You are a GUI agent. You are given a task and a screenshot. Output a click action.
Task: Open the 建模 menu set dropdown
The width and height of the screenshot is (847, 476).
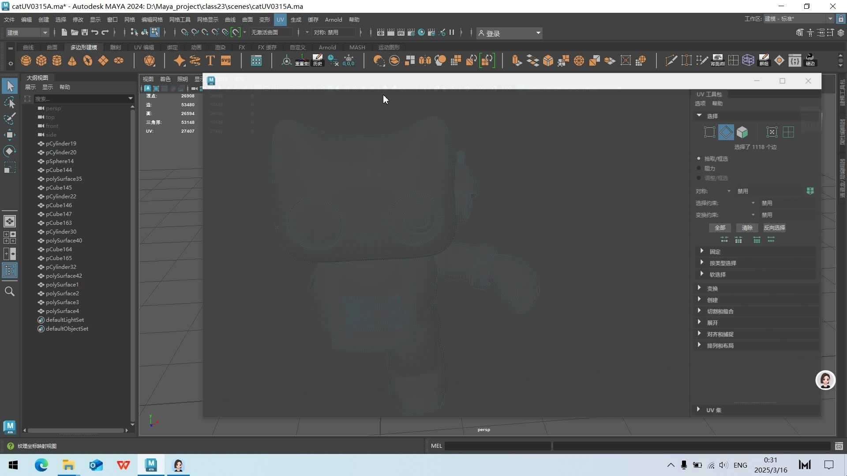tap(27, 33)
